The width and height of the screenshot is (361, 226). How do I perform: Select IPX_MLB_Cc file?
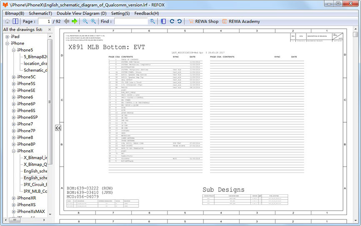[35, 191]
